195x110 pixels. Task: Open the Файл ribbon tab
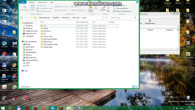tap(23, 2)
